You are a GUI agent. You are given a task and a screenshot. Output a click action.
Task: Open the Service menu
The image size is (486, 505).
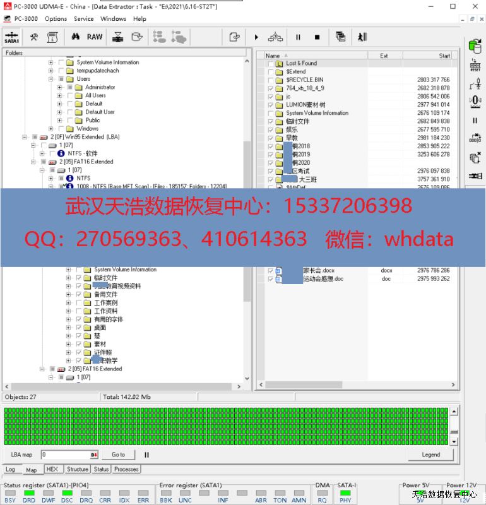pyautogui.click(x=83, y=19)
